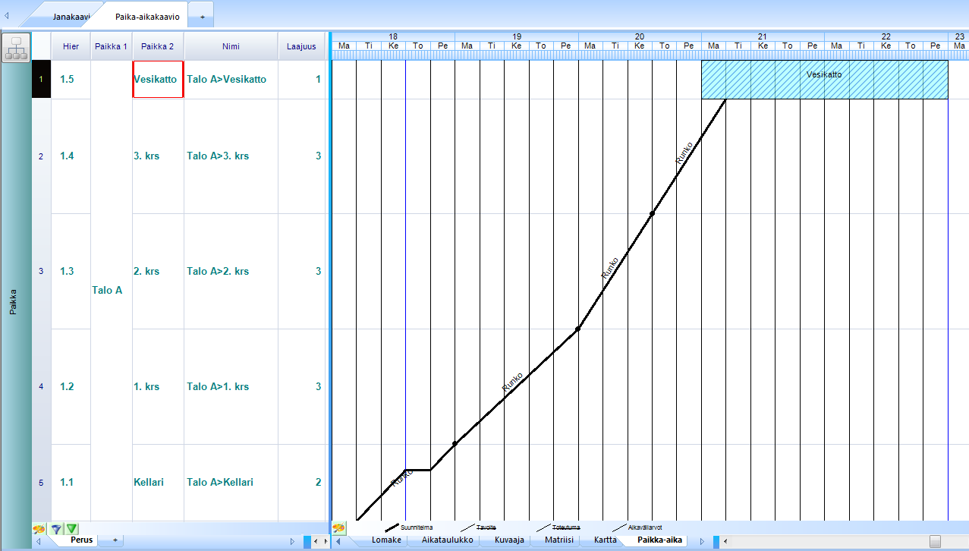The image size is (969, 551).
Task: Click the Toteutuma legend entry
Action: click(x=558, y=527)
